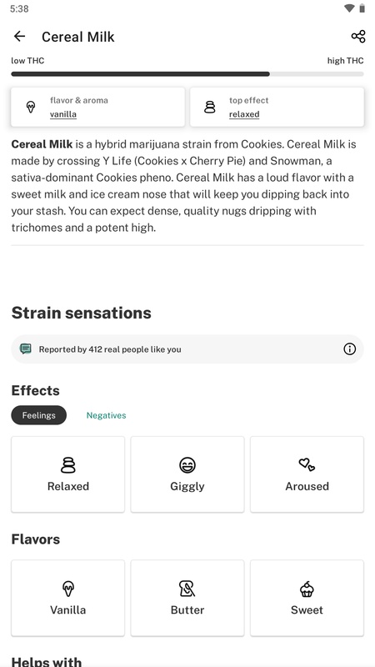This screenshot has width=375, height=667.
Task: Open the underlined vanilla flavor link
Action: tap(63, 114)
